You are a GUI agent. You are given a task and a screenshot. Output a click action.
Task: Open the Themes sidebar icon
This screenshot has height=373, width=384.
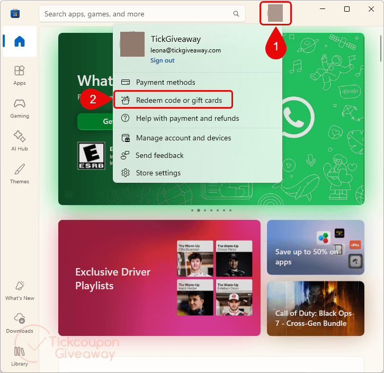point(20,174)
